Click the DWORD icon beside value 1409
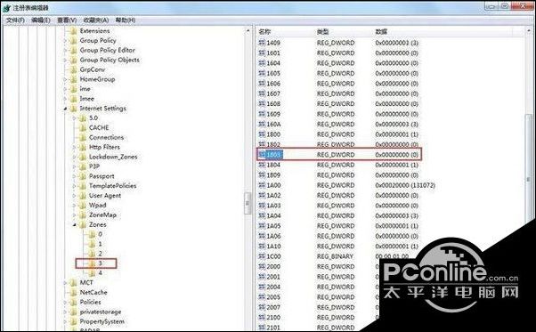The width and height of the screenshot is (536, 332). coord(262,43)
